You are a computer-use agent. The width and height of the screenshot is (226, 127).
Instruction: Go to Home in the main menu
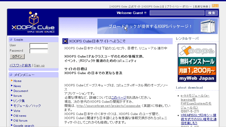[x=17, y=81]
